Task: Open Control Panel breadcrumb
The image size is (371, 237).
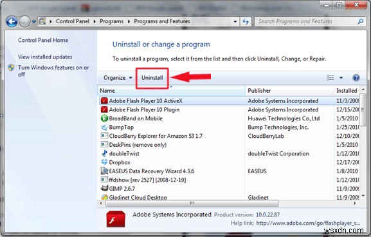Action: coord(73,21)
